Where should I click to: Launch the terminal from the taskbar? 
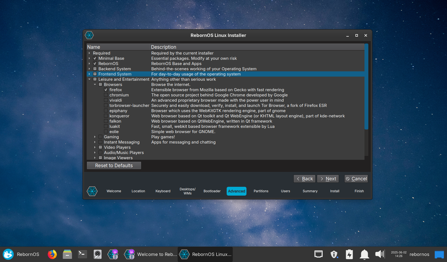pos(82,254)
